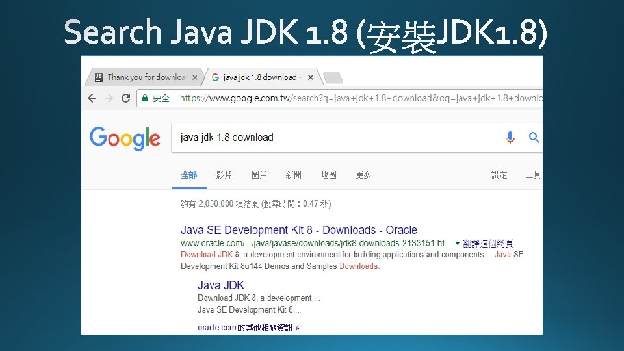This screenshot has width=624, height=351.
Task: Close the 'java jdk 1.8 download' tab
Action: click(x=311, y=77)
